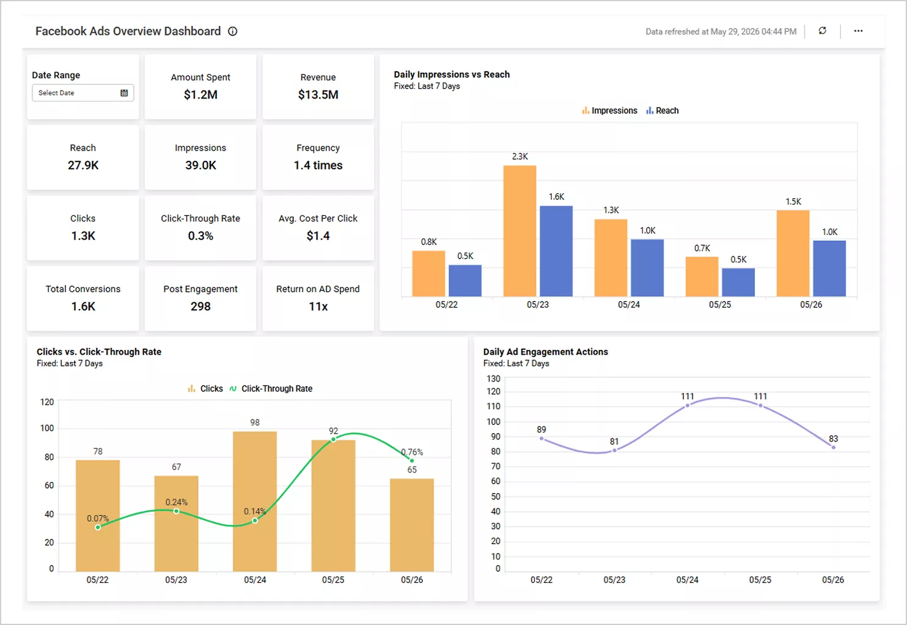Click the 1.5K impressions bar for 05/26
Screen dimensions: 907x625
pyautogui.click(x=793, y=254)
